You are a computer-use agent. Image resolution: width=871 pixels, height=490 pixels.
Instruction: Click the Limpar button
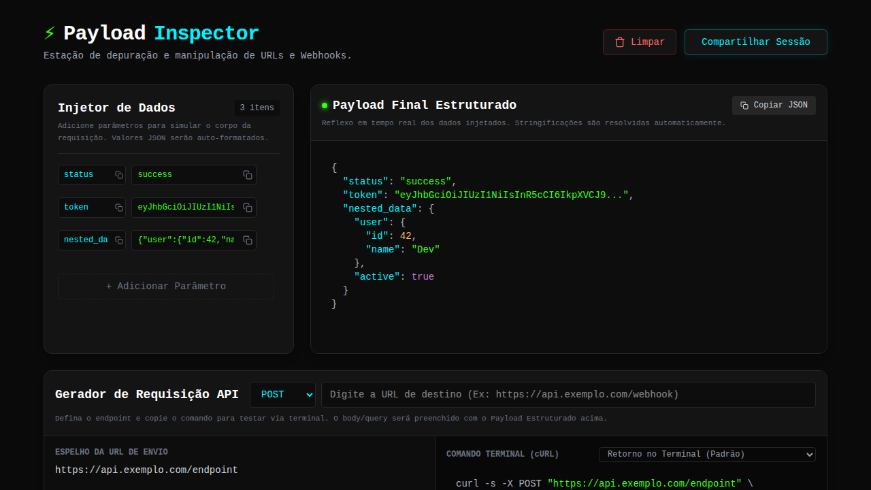(x=640, y=42)
